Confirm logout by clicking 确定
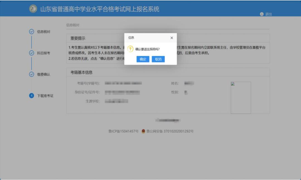Viewport: 301px width, 180px height. (x=142, y=60)
